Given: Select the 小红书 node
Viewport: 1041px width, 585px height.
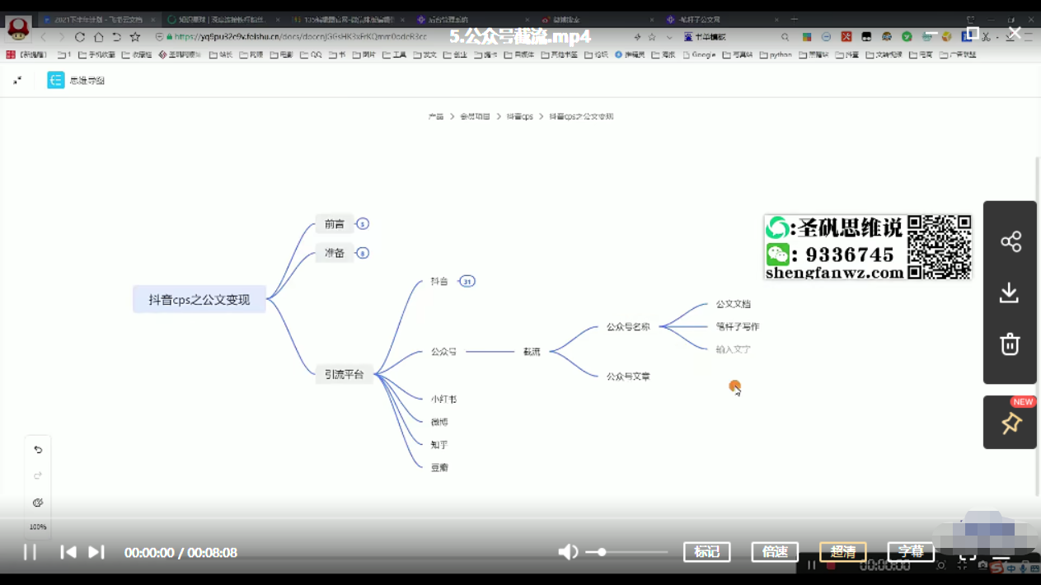Looking at the screenshot, I should point(443,400).
